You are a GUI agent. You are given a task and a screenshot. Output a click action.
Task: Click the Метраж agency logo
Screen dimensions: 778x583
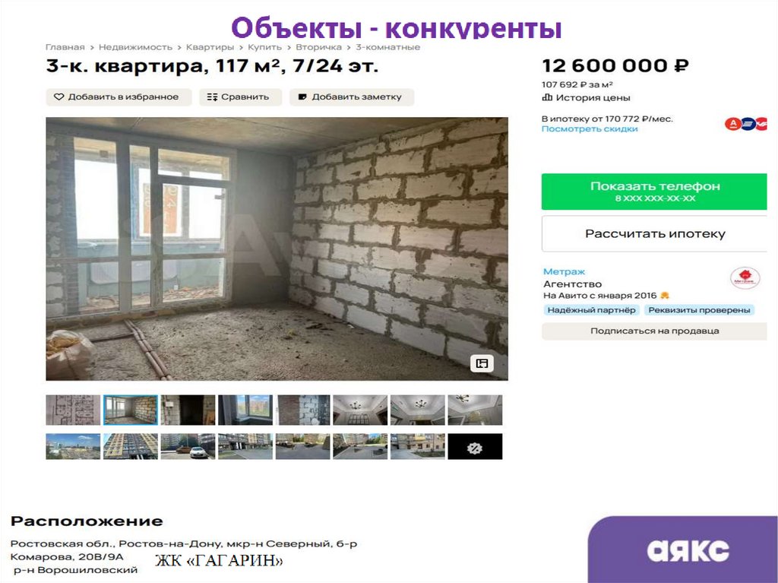point(745,278)
